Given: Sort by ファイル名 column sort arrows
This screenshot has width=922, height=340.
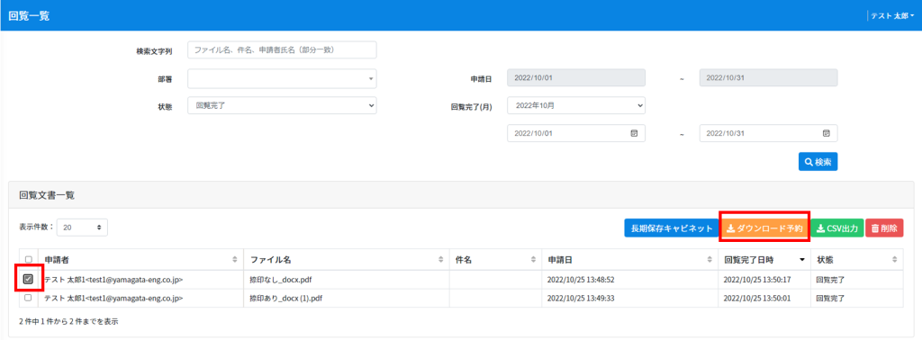Looking at the screenshot, I should [441, 260].
